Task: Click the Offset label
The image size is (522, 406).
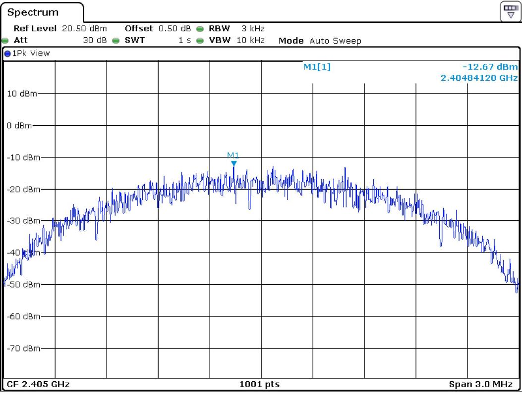Action: pos(139,28)
